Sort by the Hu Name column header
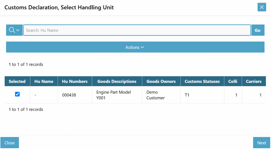 click(44, 81)
